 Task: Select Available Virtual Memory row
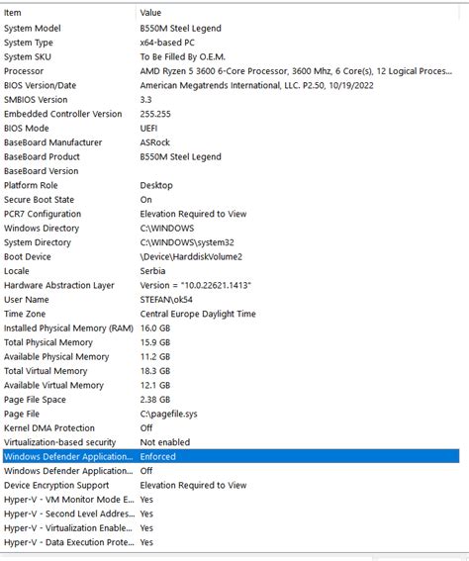pyautogui.click(x=231, y=385)
